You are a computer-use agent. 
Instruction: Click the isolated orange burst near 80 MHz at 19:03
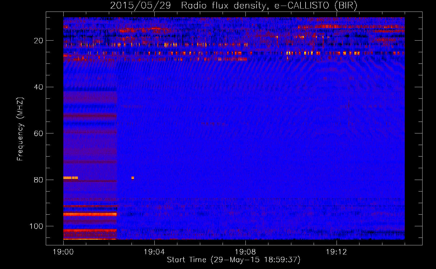[x=133, y=178]
